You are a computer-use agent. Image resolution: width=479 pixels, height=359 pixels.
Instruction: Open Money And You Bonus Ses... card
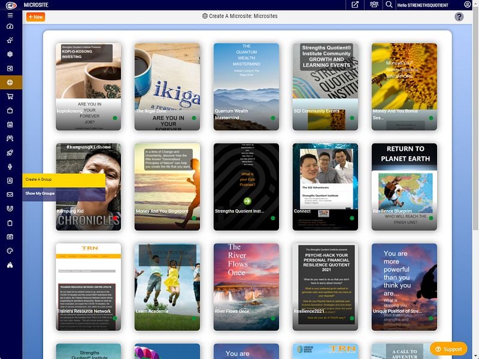(x=405, y=87)
